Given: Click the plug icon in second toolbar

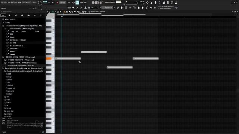Looking at the screenshot, I should pos(143,7).
